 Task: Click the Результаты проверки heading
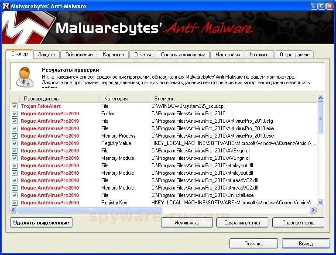click(x=70, y=70)
